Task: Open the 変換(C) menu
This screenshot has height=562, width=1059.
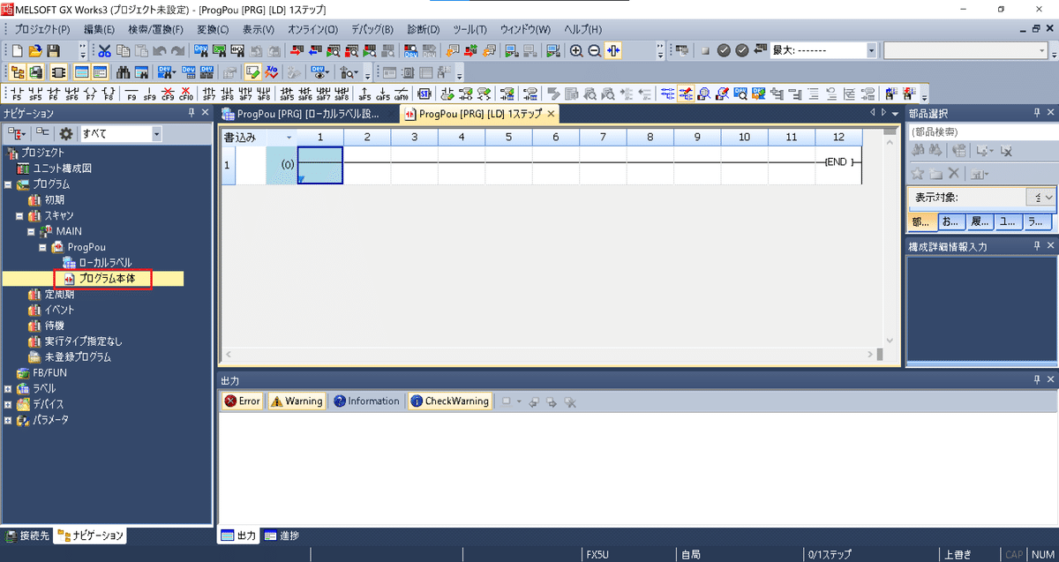Action: [213, 29]
